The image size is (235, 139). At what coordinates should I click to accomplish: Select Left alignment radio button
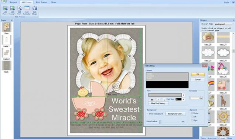(192, 117)
